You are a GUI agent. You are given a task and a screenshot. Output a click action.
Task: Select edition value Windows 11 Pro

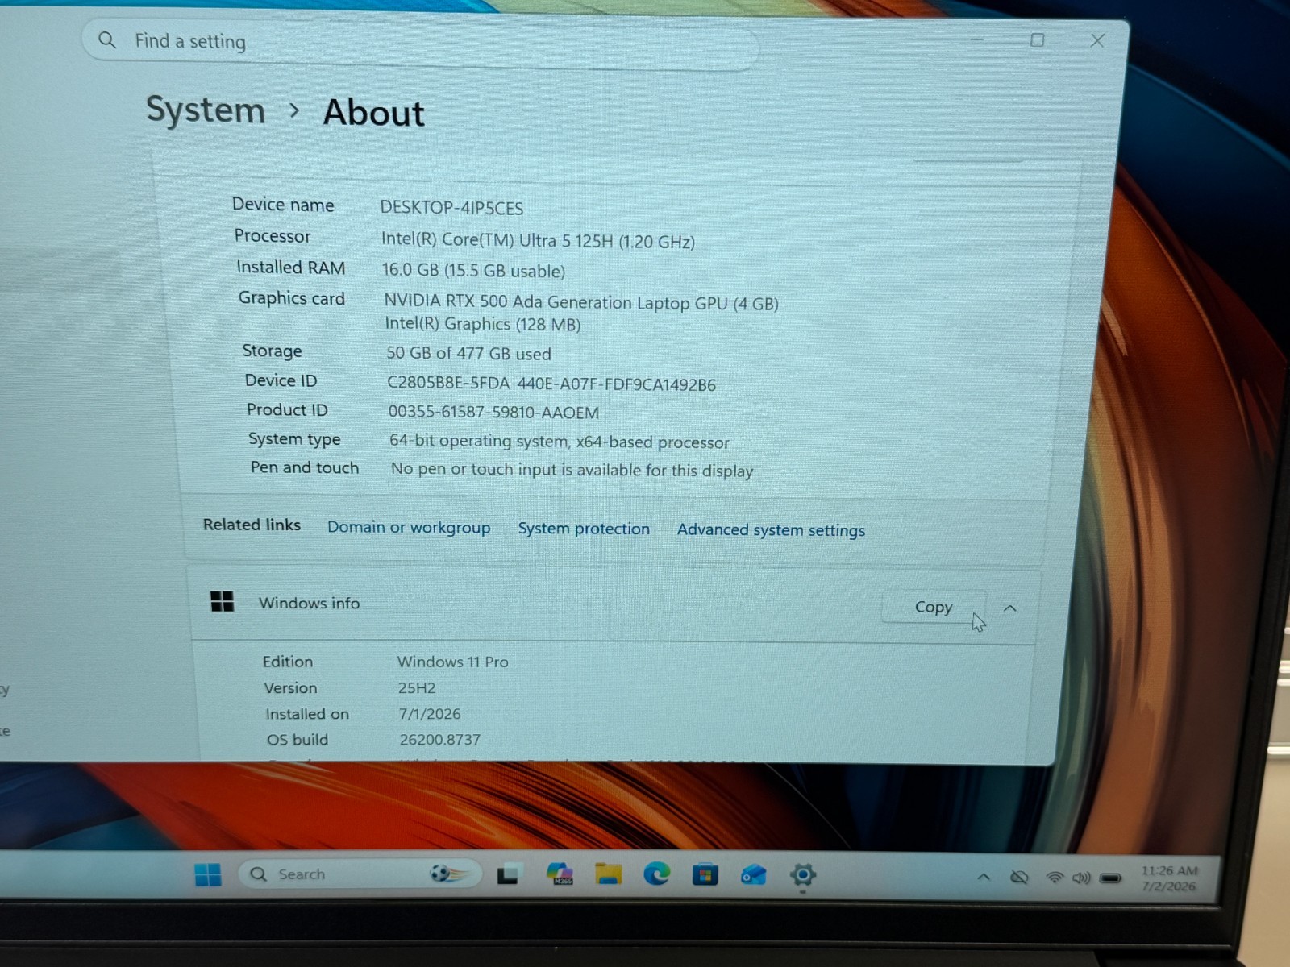pos(452,662)
